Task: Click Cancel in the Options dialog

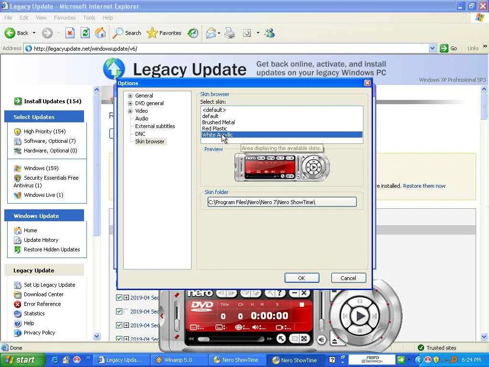Action: pyautogui.click(x=348, y=278)
